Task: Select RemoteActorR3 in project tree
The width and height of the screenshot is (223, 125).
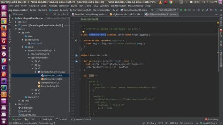Action: [48, 86]
